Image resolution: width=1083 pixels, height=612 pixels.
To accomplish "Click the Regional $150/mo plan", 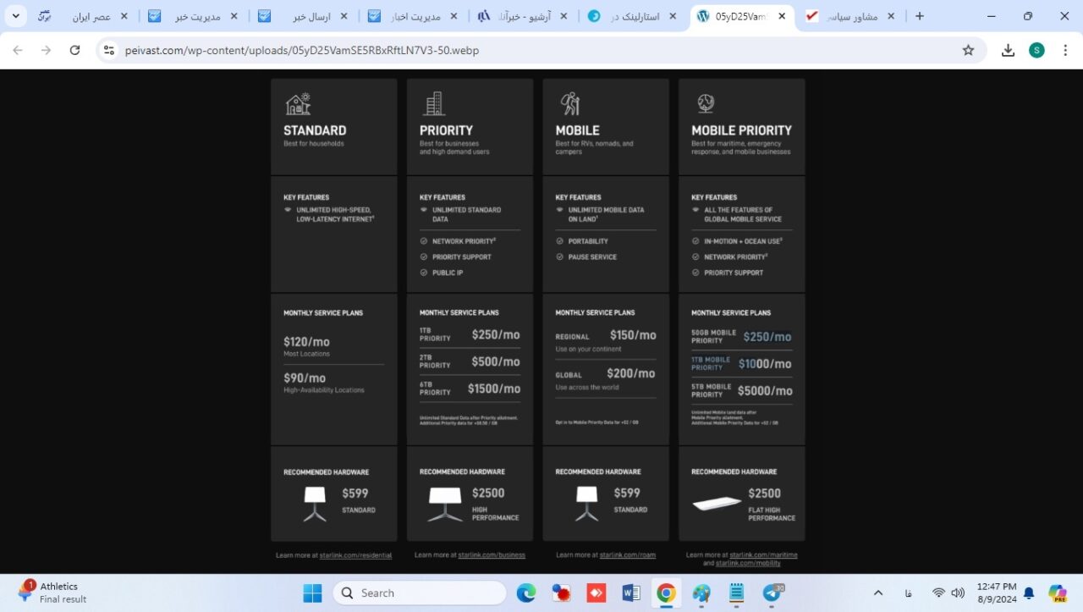I will 606,340.
